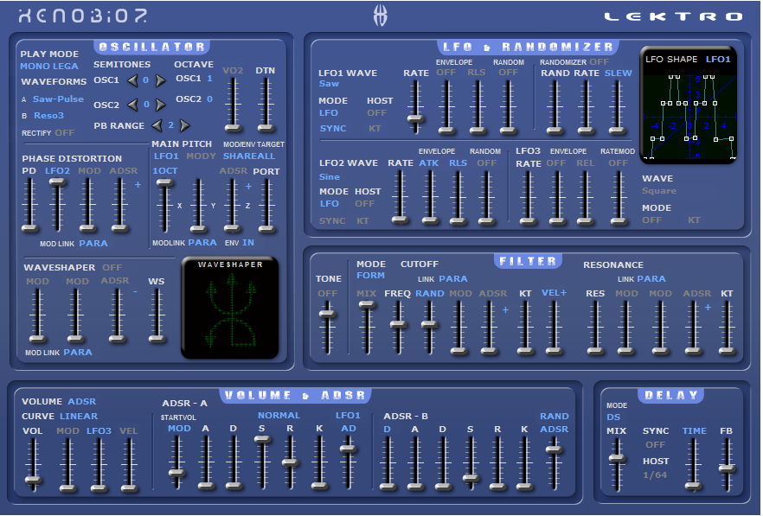Screen dimensions: 763x516
Task: Open PLAY MODE selector MONO LEGA
Action: tap(49, 67)
